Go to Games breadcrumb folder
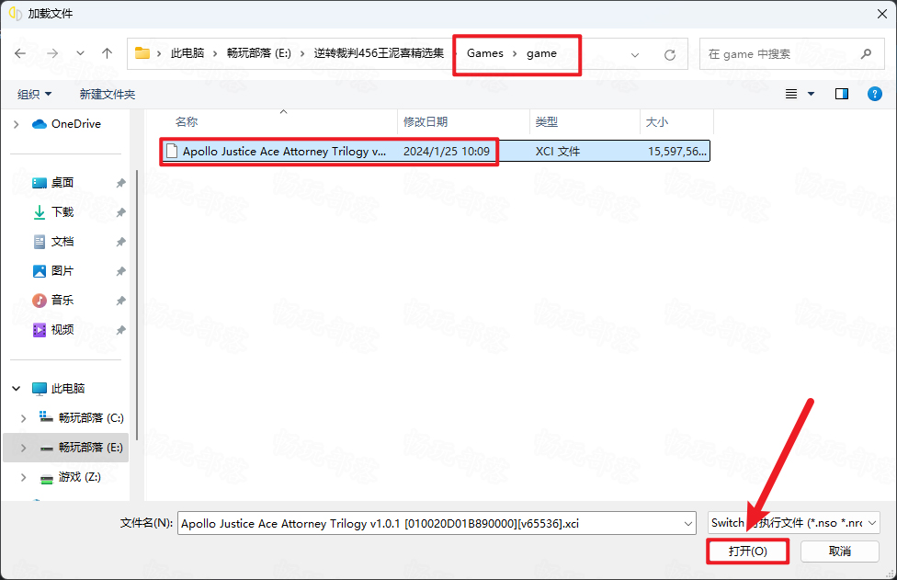The height and width of the screenshot is (580, 897). pos(484,53)
